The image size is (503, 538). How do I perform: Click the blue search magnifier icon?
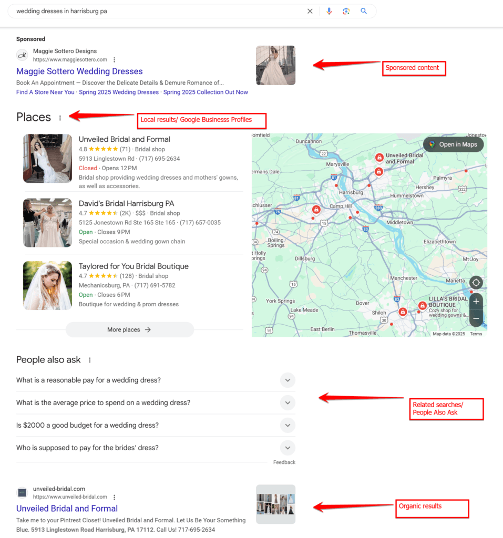(364, 11)
